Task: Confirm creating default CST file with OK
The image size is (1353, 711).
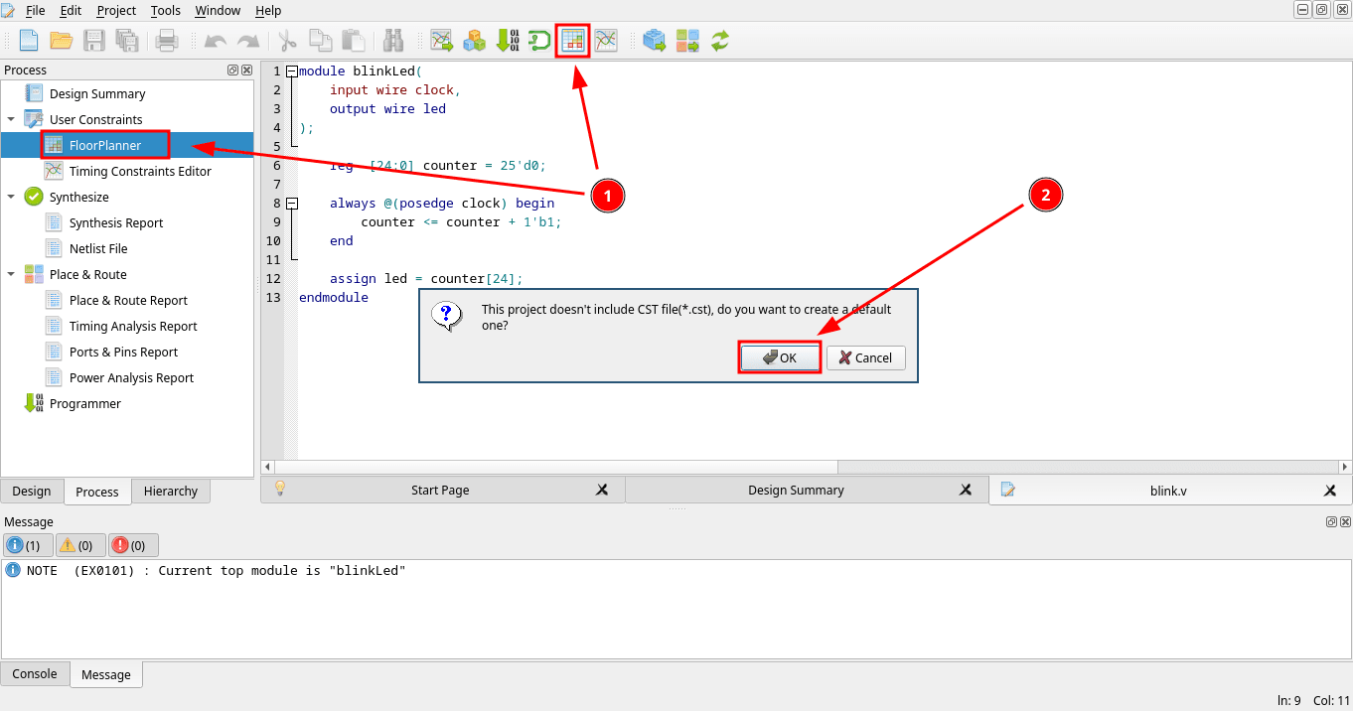Action: point(780,357)
